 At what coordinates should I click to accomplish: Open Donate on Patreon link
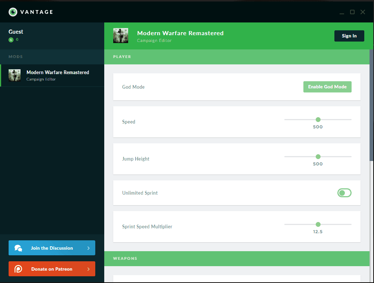coord(52,269)
